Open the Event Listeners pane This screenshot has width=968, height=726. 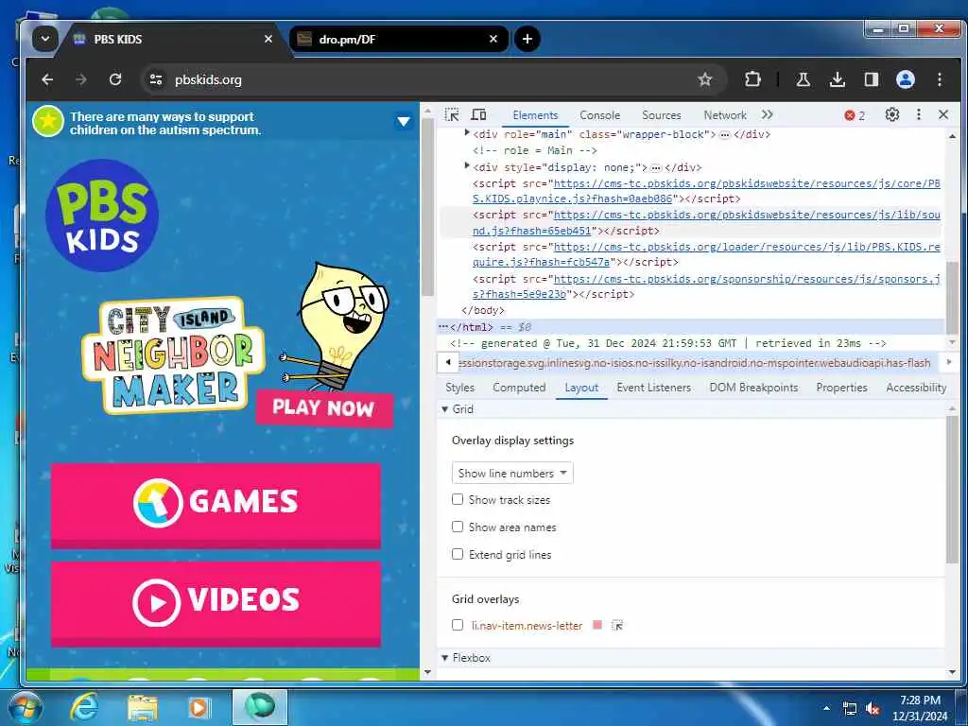(x=654, y=388)
